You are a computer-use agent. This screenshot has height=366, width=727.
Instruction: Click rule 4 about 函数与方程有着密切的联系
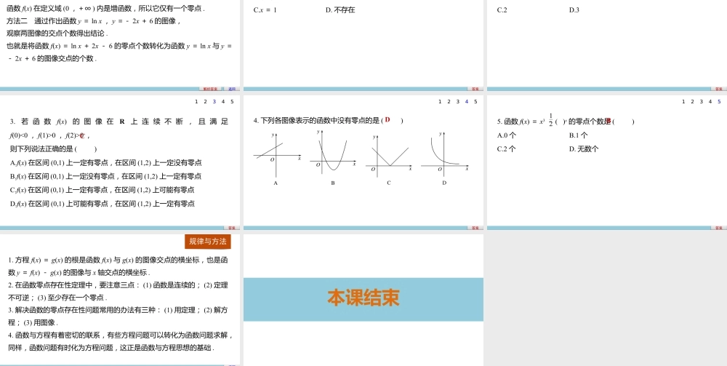point(120,341)
